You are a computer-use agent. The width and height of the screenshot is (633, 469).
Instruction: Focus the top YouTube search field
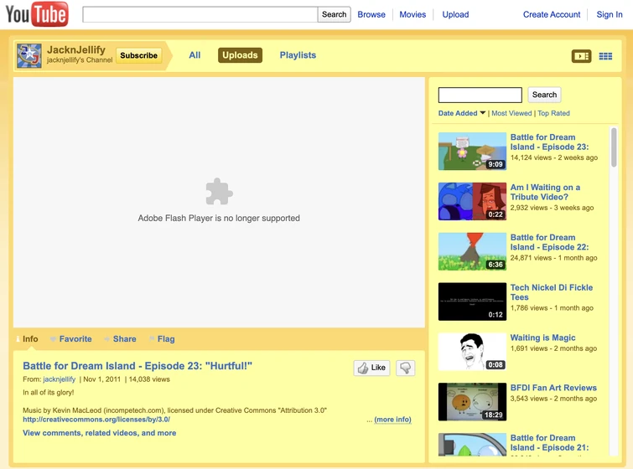(x=200, y=14)
